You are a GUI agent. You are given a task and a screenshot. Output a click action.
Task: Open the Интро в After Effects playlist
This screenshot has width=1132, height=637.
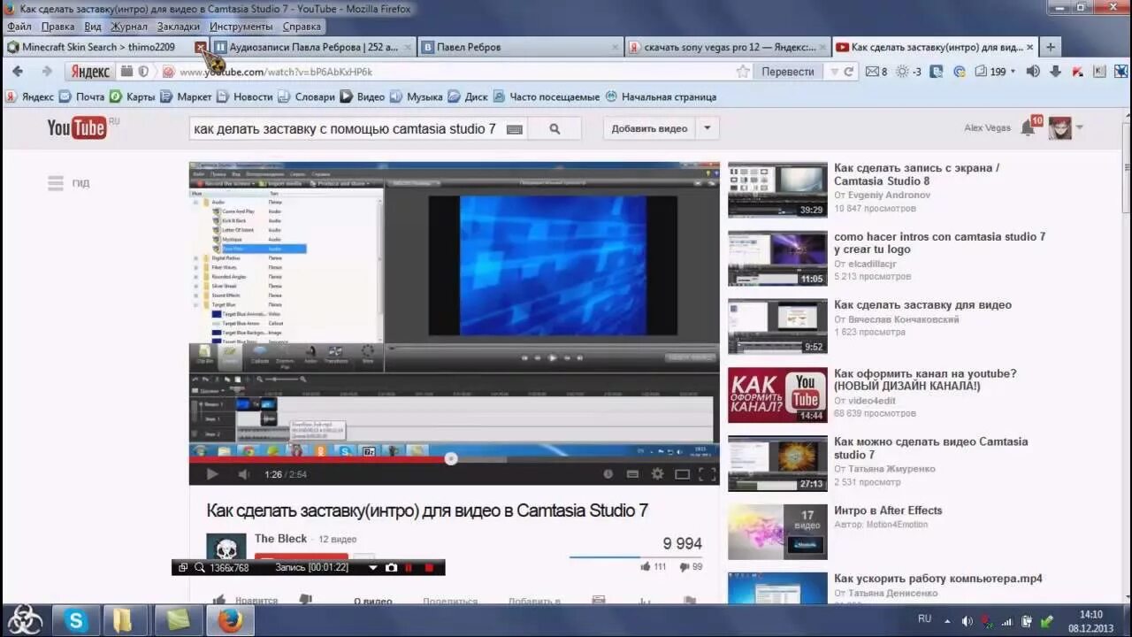(887, 510)
